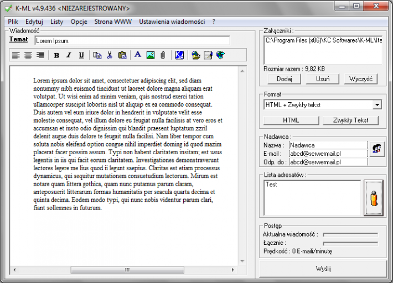Click the Temat subject field
The width and height of the screenshot is (393, 283).
pos(132,41)
